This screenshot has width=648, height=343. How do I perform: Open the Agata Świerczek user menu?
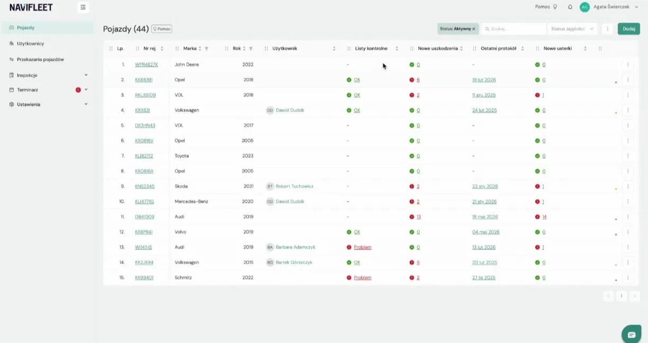coord(609,7)
